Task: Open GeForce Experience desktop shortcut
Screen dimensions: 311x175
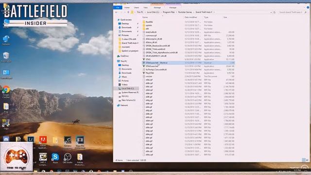Action: pos(68,142)
